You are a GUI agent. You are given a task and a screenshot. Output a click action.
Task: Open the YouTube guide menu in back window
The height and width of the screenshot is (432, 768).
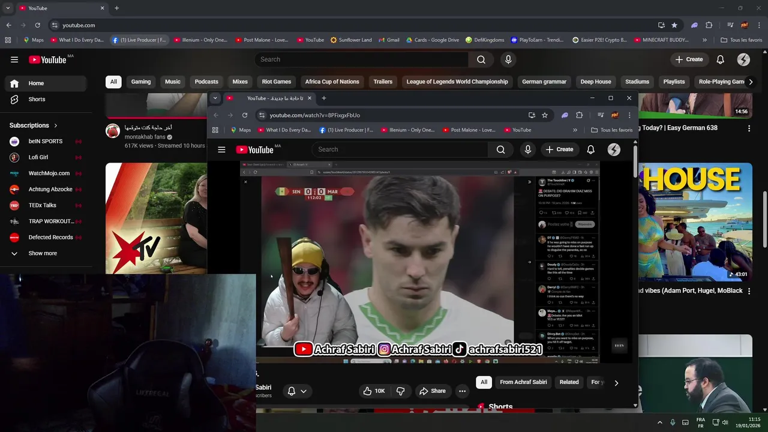pos(14,59)
